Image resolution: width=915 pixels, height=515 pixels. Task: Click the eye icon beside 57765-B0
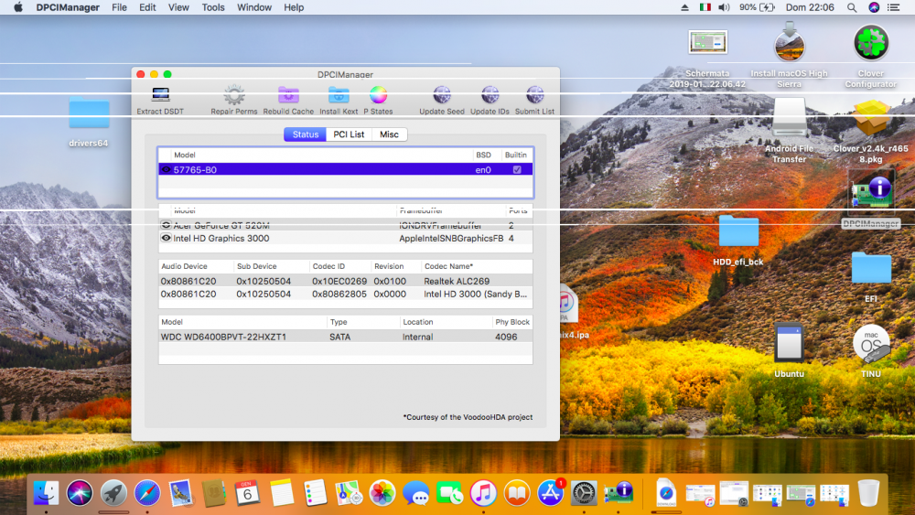point(167,170)
